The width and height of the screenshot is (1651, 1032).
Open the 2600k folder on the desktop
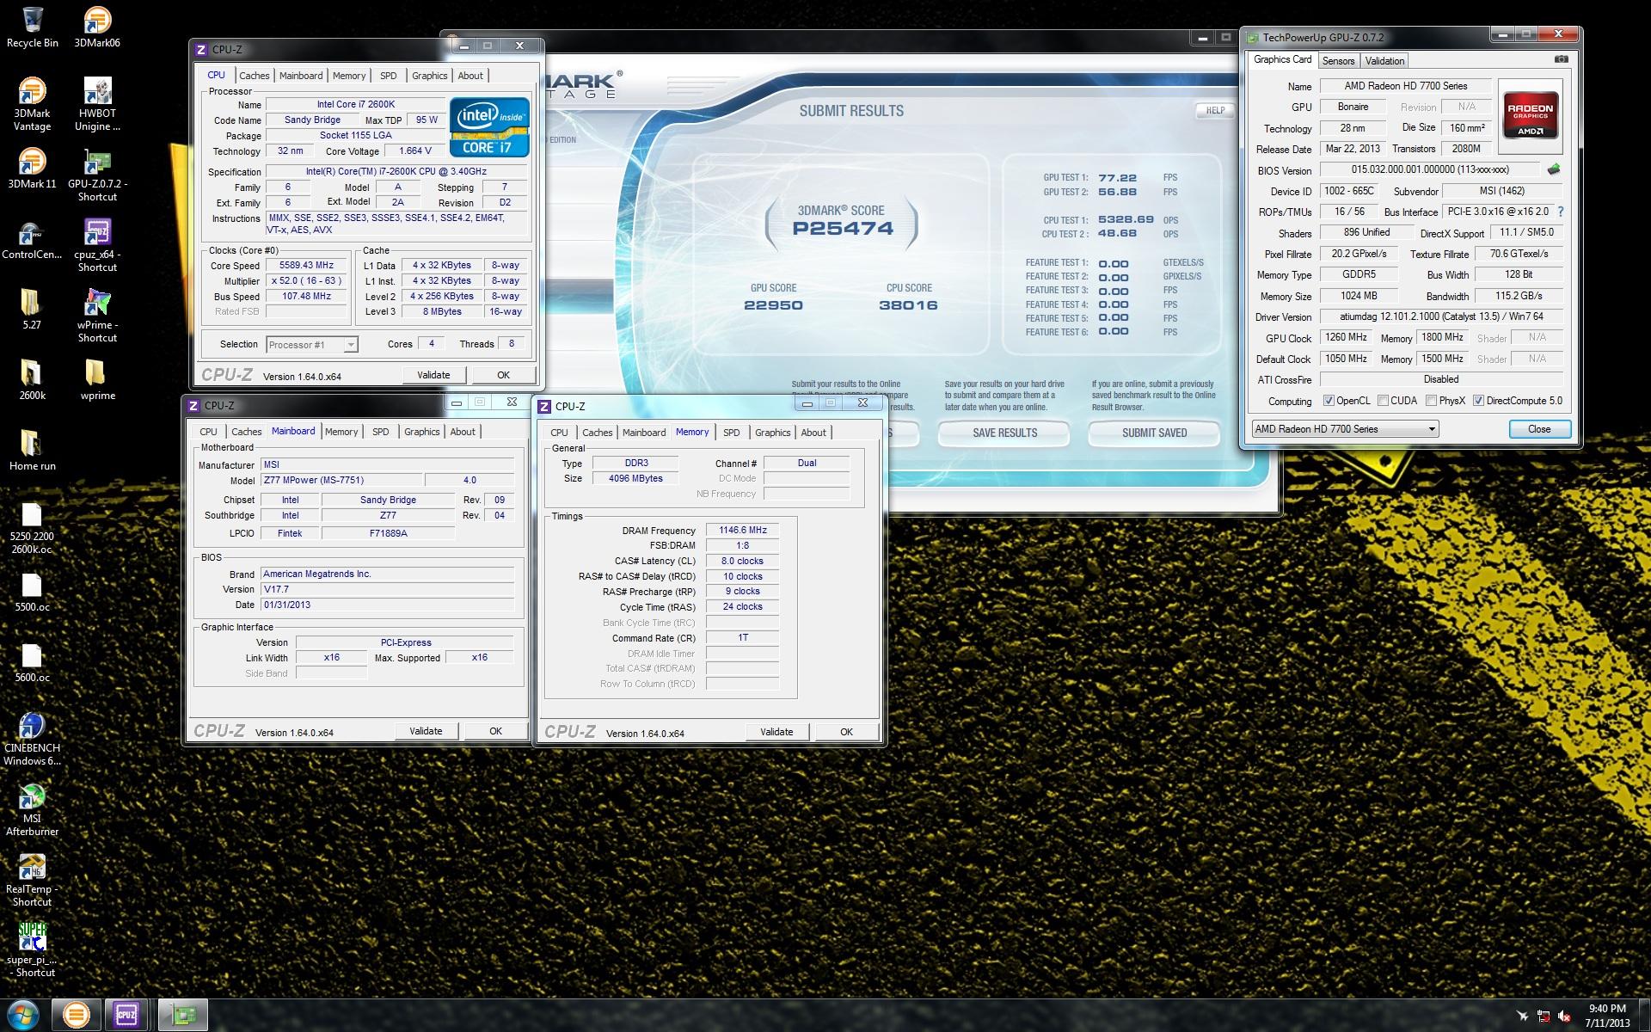click(32, 380)
